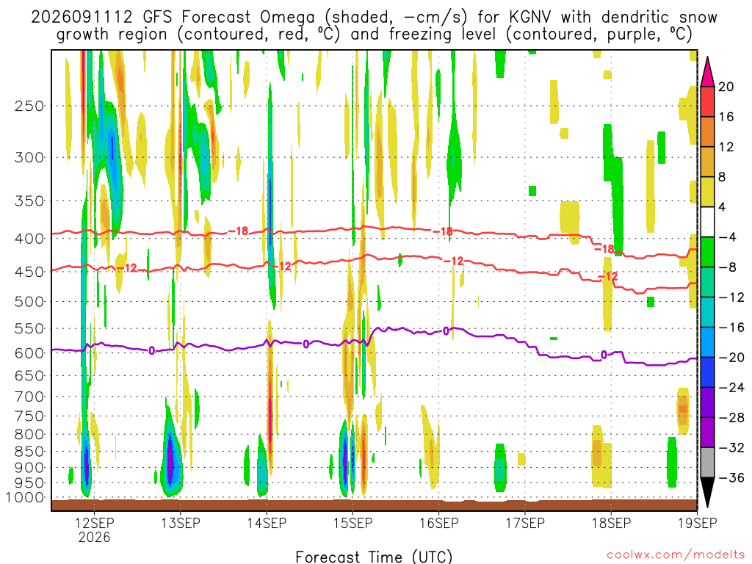The height and width of the screenshot is (564, 752).
Task: Select the 250 pressure level label
Action: tap(29, 106)
